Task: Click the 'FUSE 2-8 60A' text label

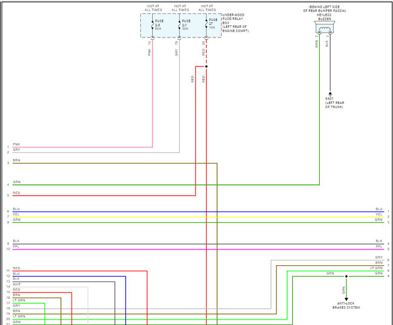Action: (160, 25)
